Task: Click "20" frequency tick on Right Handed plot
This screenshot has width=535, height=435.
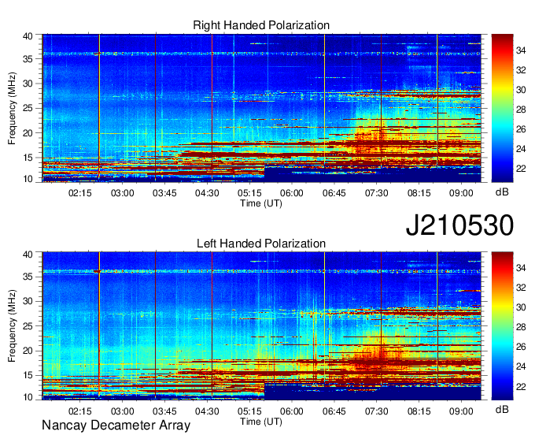Action: [x=28, y=133]
